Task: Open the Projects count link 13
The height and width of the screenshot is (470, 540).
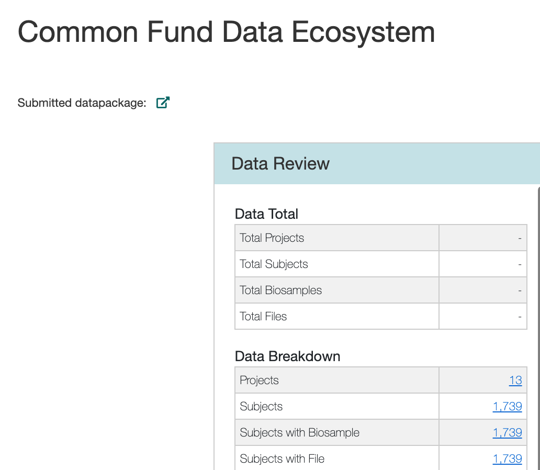Action: [515, 381]
